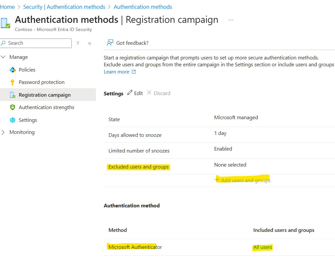Go to Password protection page
Image resolution: width=335 pixels, height=258 pixels.
41,82
